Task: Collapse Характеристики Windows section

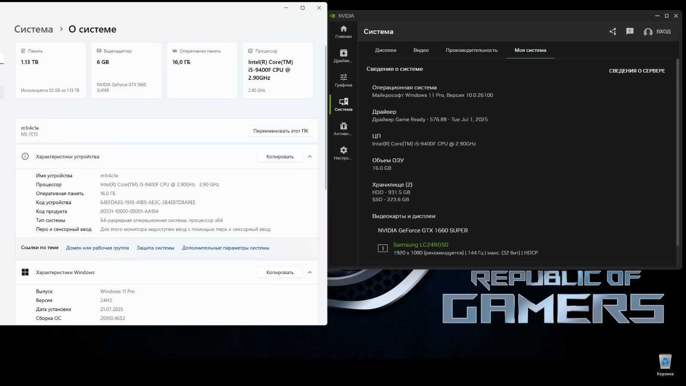Action: coord(310,272)
